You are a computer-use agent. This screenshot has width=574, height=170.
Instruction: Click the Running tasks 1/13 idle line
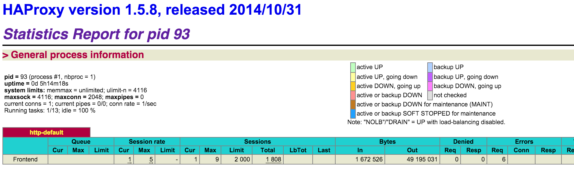coord(50,110)
